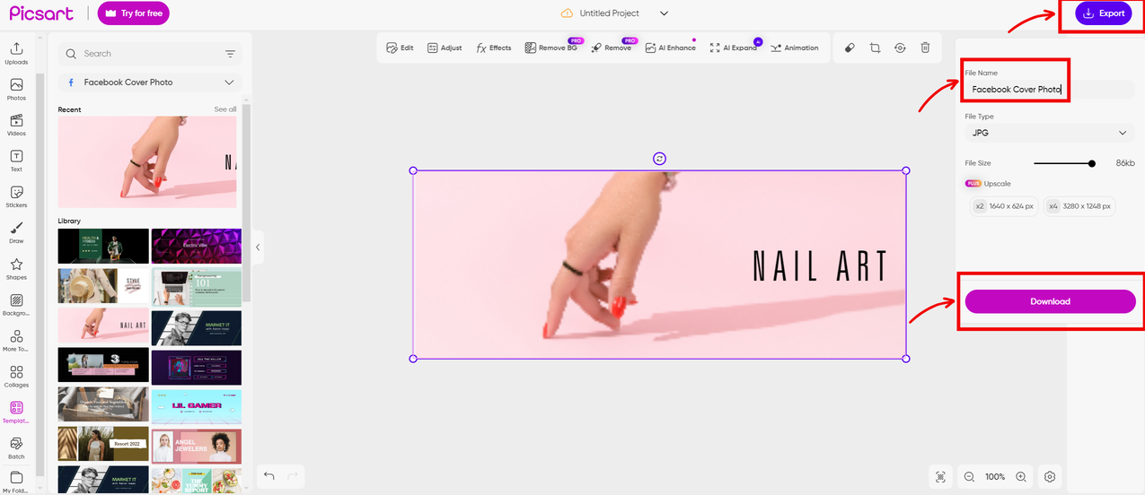Open My Folders in sidebar
Screen dimensions: 1145x495
coord(16,482)
